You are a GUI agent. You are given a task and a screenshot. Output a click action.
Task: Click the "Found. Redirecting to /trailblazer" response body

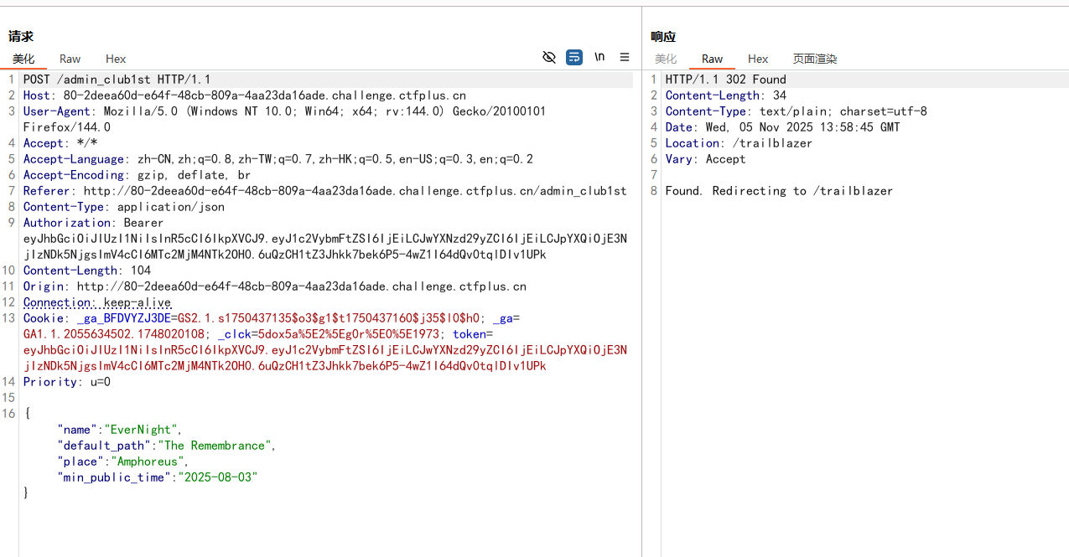point(779,191)
